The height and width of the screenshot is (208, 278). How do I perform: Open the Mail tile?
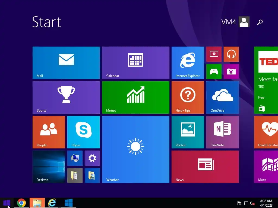coord(66,63)
